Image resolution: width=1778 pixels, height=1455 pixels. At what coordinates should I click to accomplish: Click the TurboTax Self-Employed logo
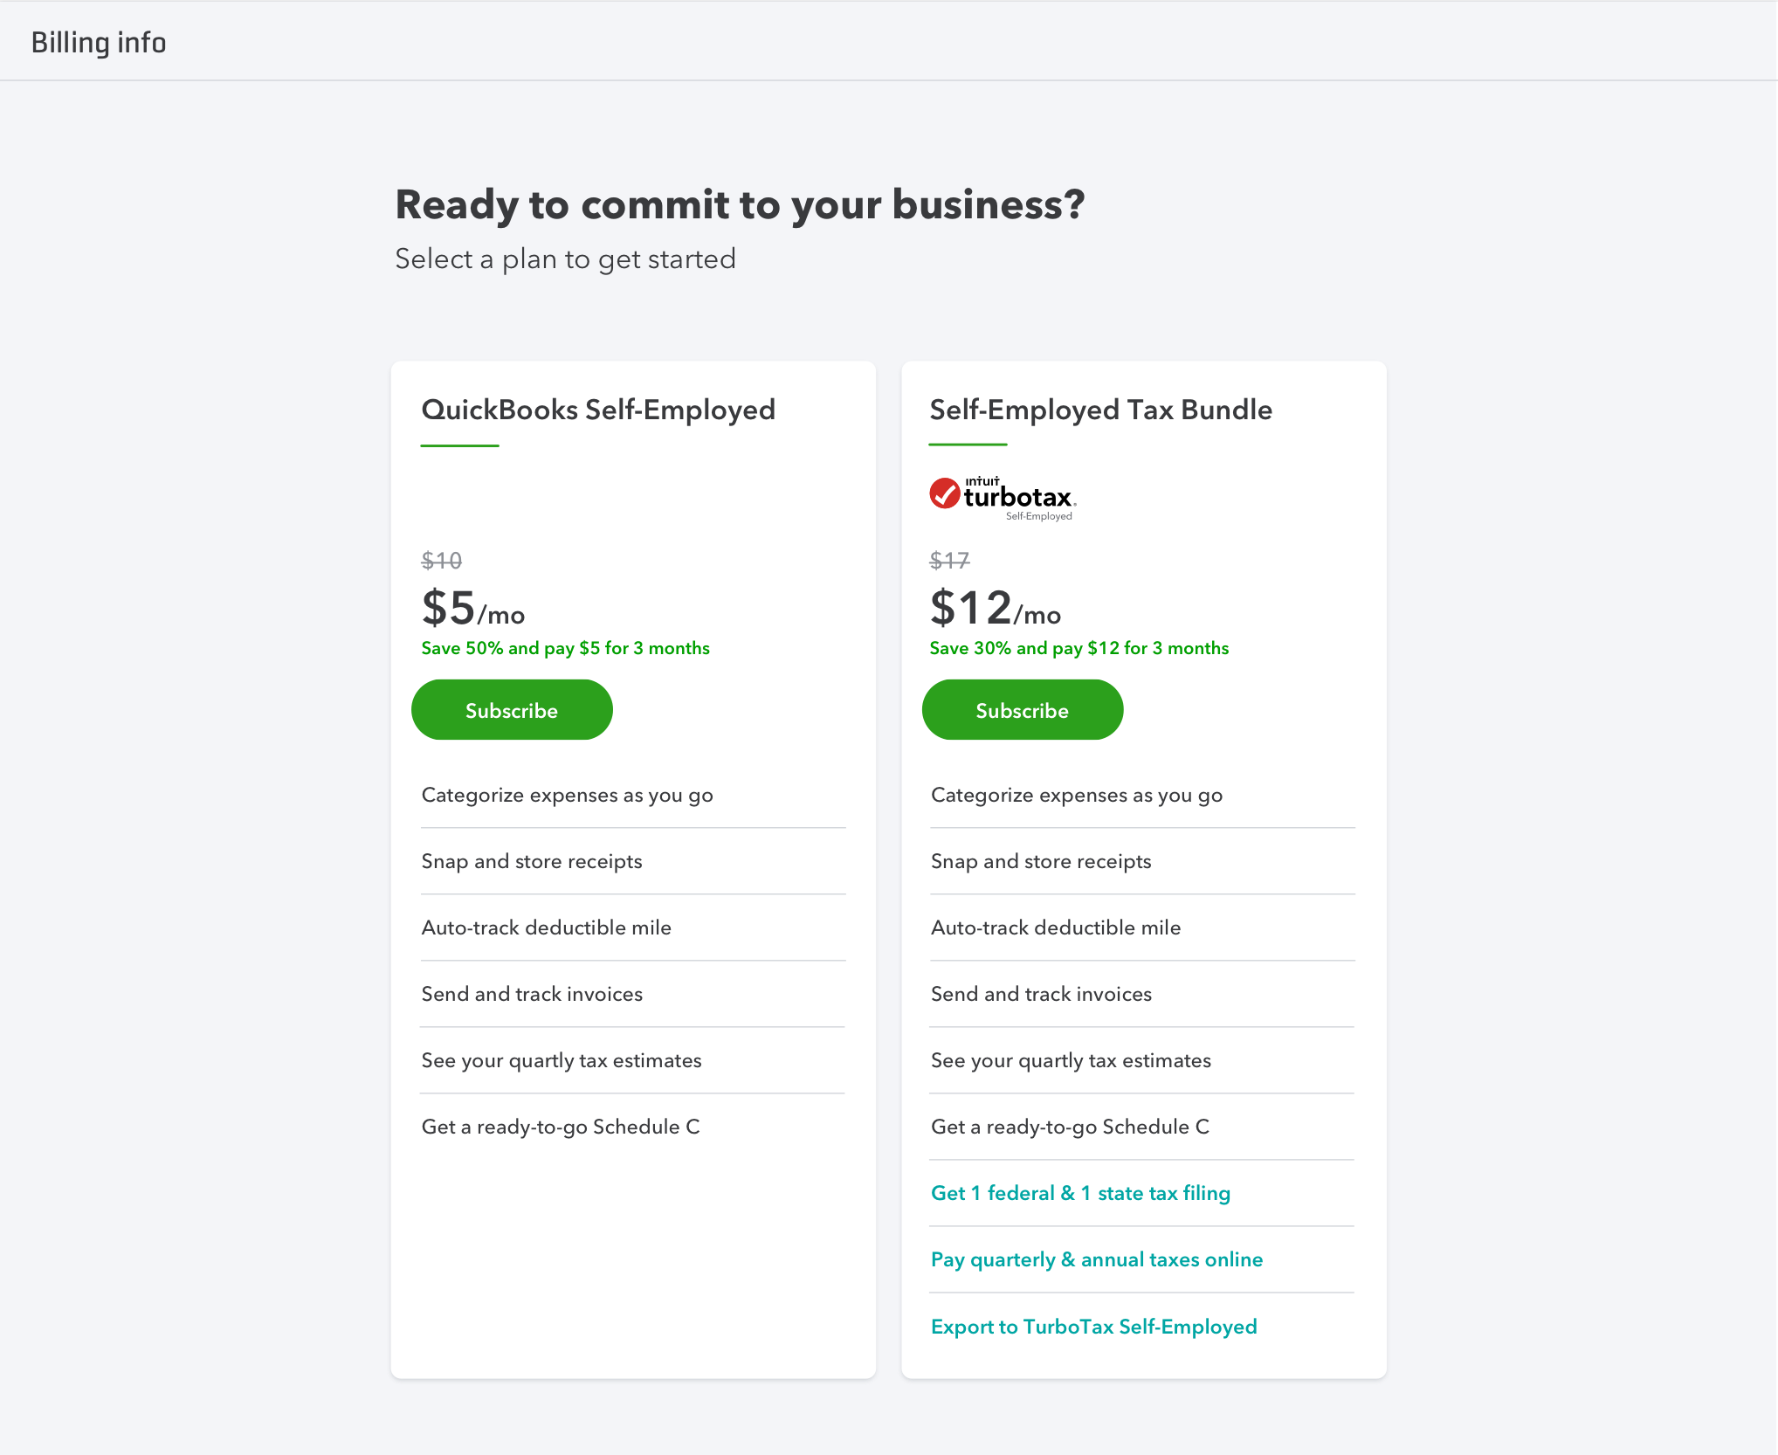pos(1003,498)
